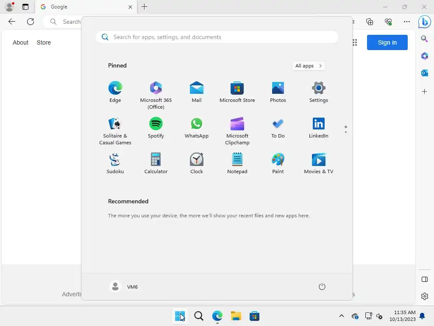
Task: Open network status in system tray
Action: 368,316
